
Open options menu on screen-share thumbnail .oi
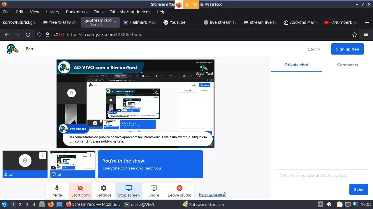[x=91, y=155]
